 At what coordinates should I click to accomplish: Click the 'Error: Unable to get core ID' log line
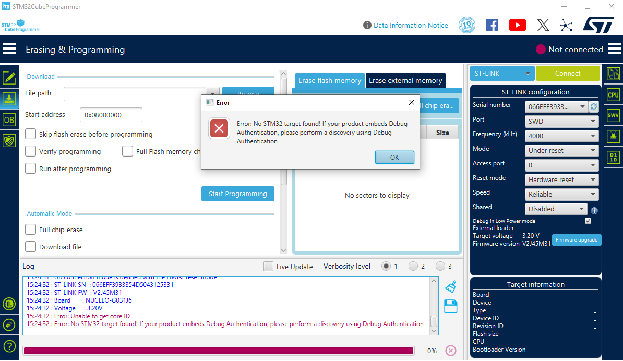[x=92, y=316]
